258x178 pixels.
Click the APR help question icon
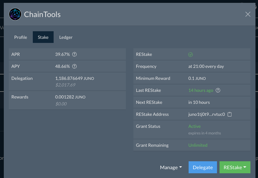pyautogui.click(x=74, y=54)
